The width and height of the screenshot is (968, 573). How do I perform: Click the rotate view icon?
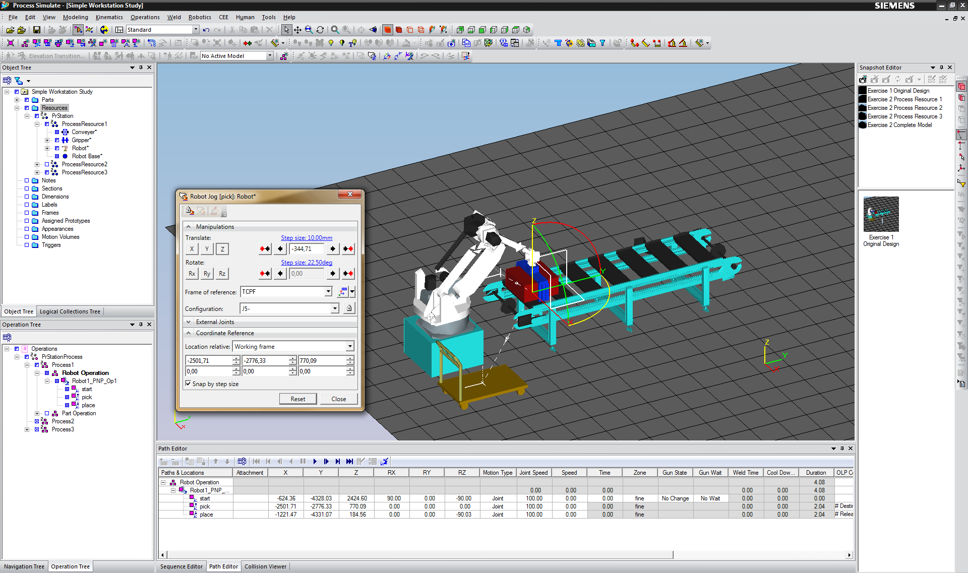pos(320,30)
